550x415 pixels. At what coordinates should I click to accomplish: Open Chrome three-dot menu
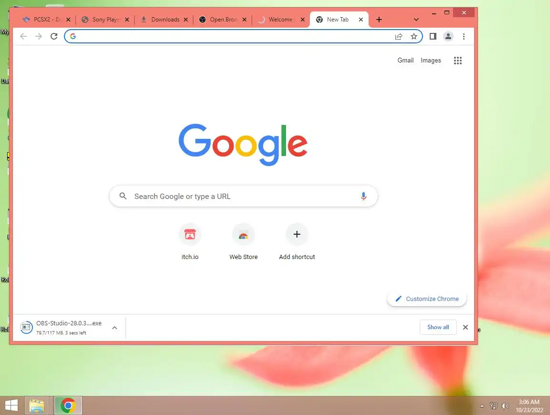point(464,36)
